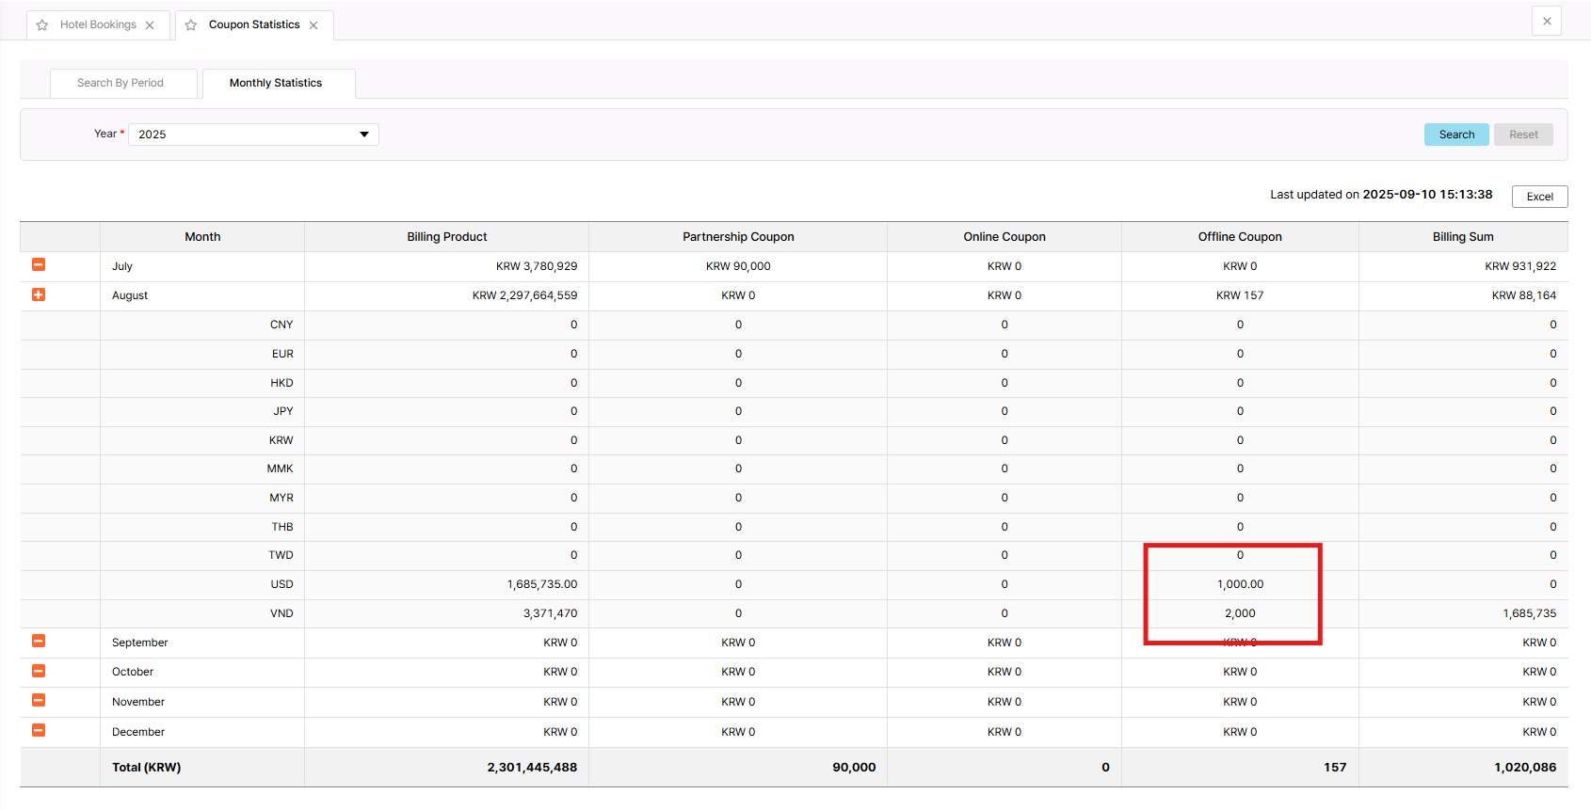1591x810 pixels.
Task: Click the 2,000 offline coupon value
Action: click(1240, 613)
